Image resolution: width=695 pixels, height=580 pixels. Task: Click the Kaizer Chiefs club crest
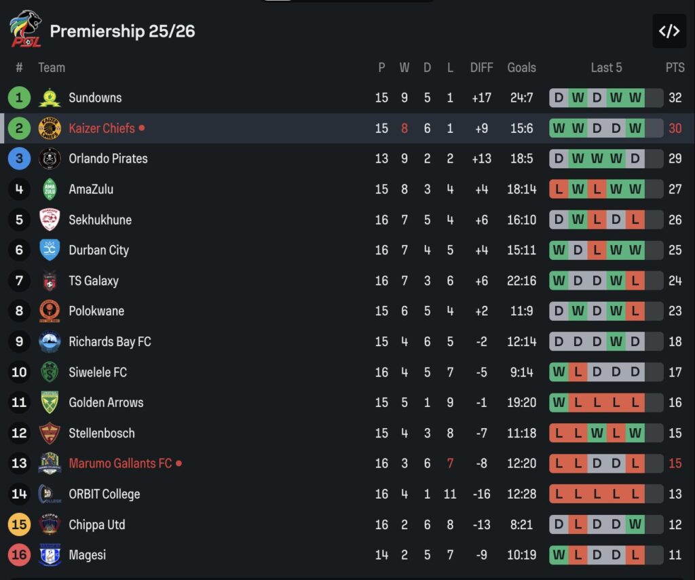tap(50, 128)
